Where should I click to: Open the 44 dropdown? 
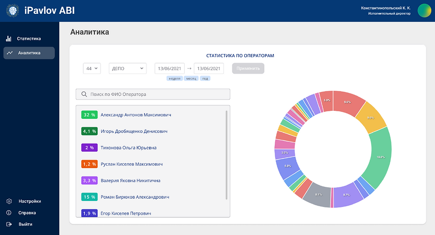92,68
